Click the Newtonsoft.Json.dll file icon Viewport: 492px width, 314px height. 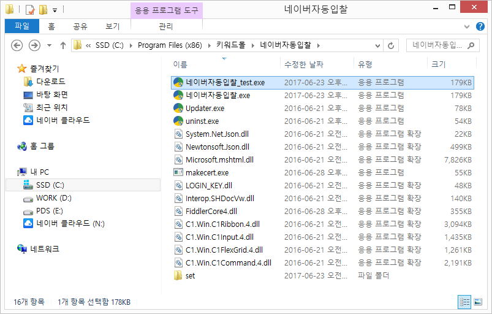click(178, 147)
